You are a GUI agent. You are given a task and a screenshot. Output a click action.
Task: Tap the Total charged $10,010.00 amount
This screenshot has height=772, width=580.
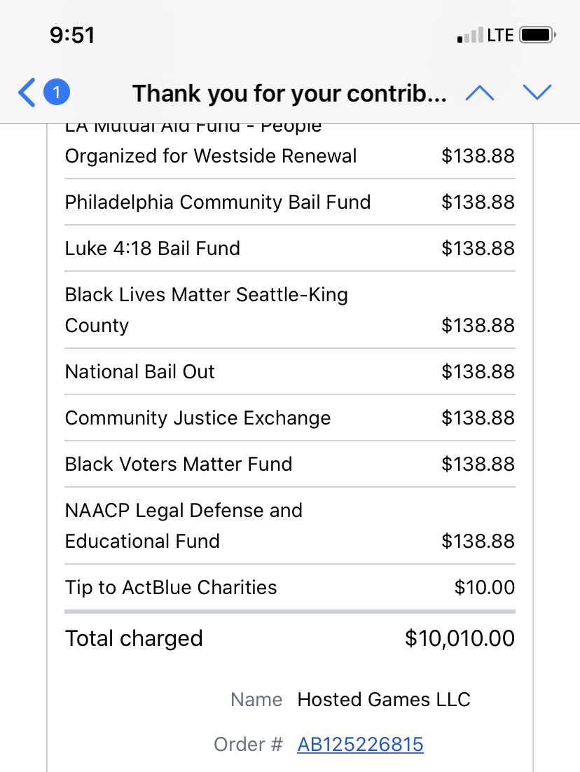[x=460, y=638]
